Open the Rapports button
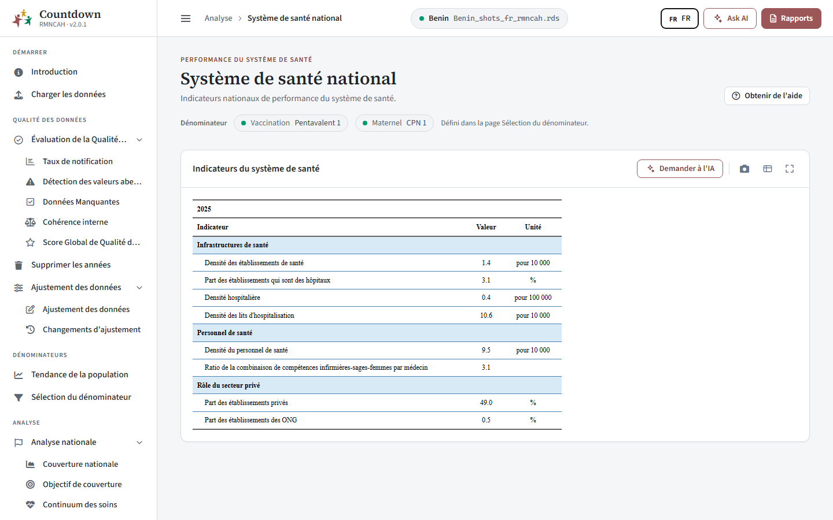 (791, 18)
